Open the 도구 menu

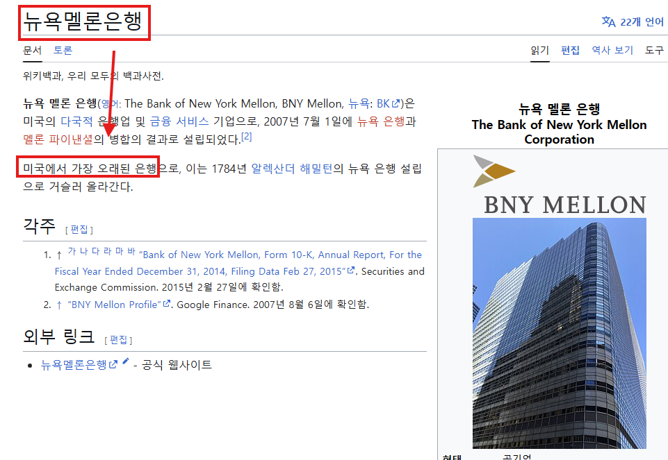(x=654, y=50)
